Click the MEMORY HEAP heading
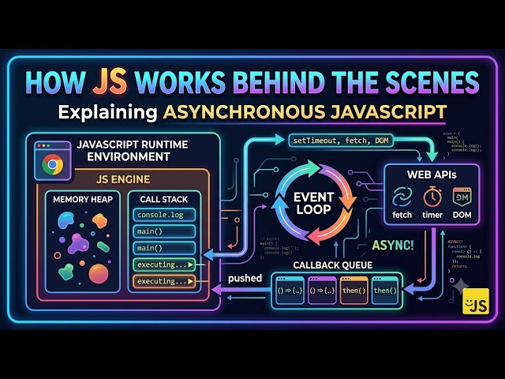The width and height of the screenshot is (505, 379). (83, 200)
